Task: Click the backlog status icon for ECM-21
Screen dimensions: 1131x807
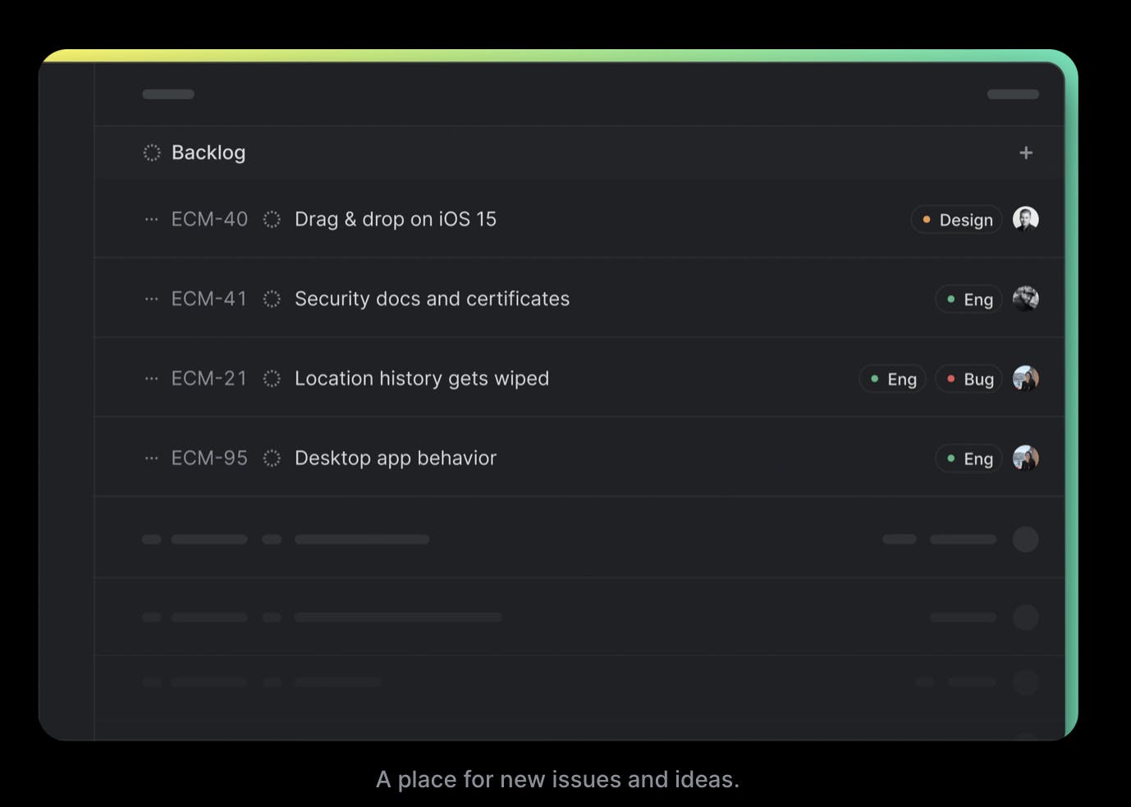Action: coord(272,378)
